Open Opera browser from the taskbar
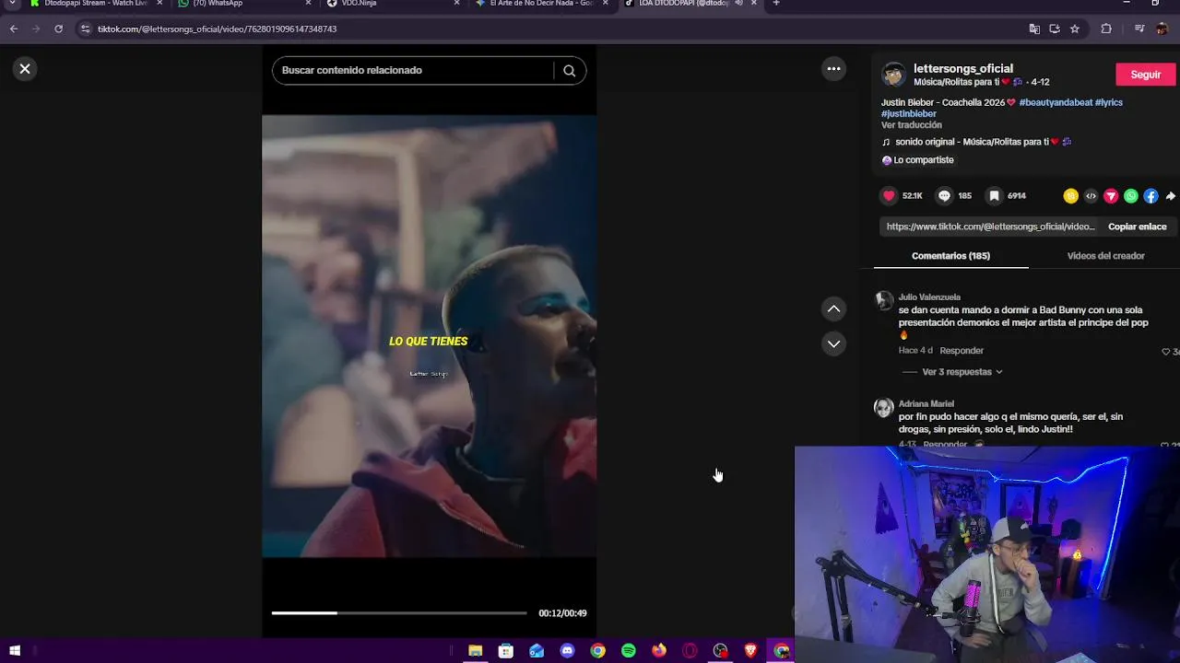This screenshot has height=663, width=1180. click(690, 651)
